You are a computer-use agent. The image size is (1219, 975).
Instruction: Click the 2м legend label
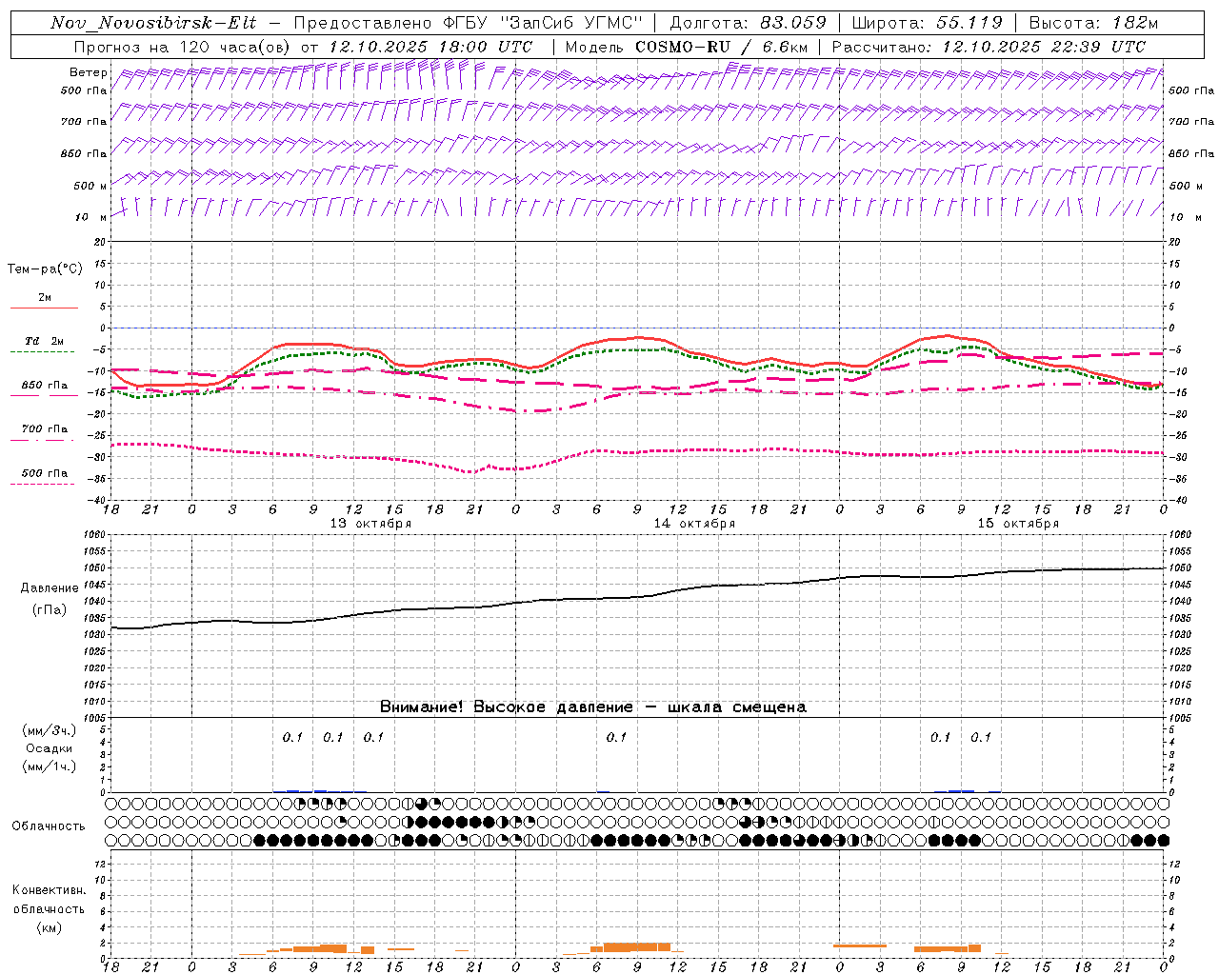[x=45, y=297]
